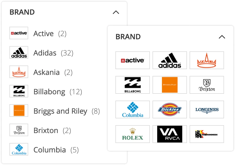Click the Billabong wave logo
Image resolution: width=235 pixels, height=165 pixels.
click(x=132, y=85)
